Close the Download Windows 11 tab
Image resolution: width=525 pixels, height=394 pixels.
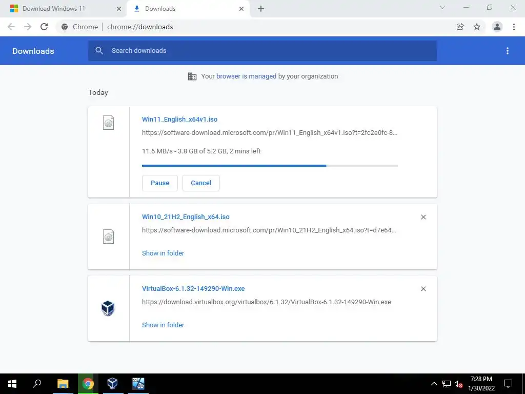[118, 9]
